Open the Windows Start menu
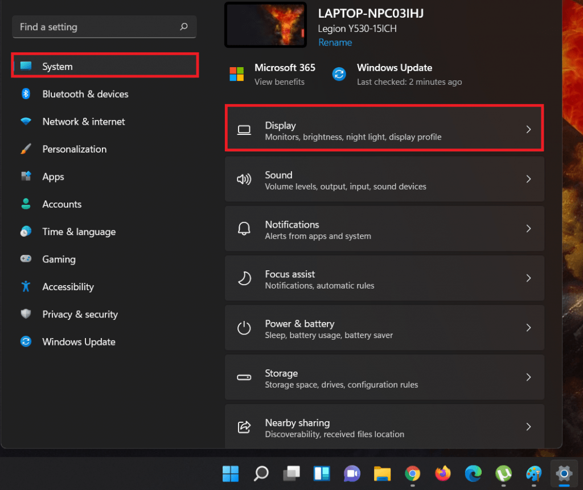The height and width of the screenshot is (490, 583). point(231,473)
